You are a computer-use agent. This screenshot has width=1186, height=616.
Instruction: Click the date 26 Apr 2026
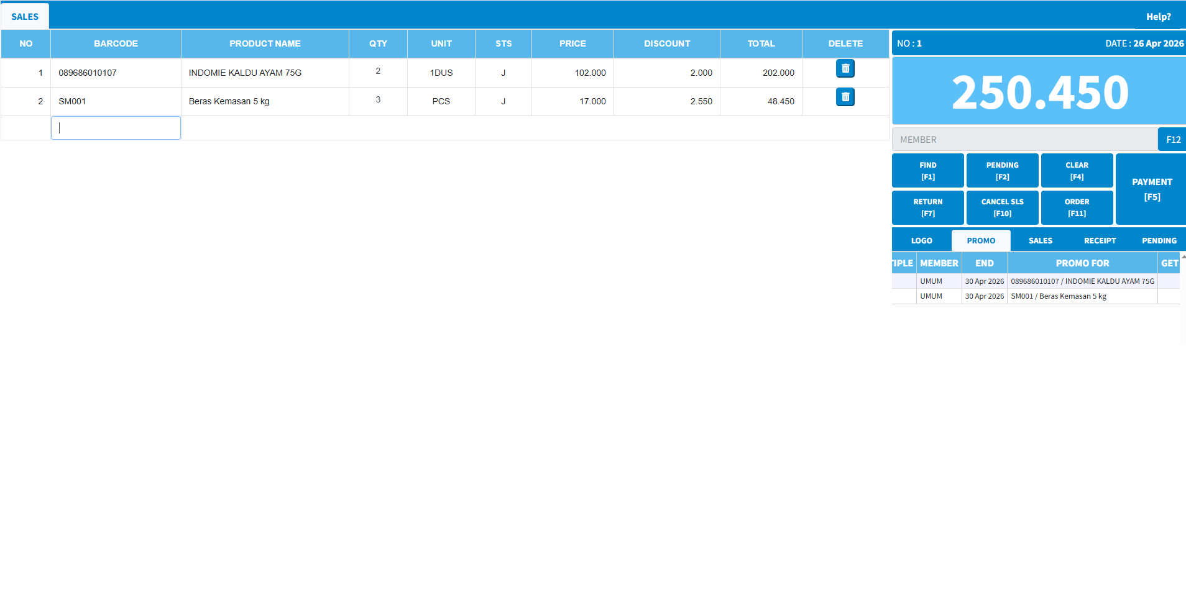coord(1158,43)
